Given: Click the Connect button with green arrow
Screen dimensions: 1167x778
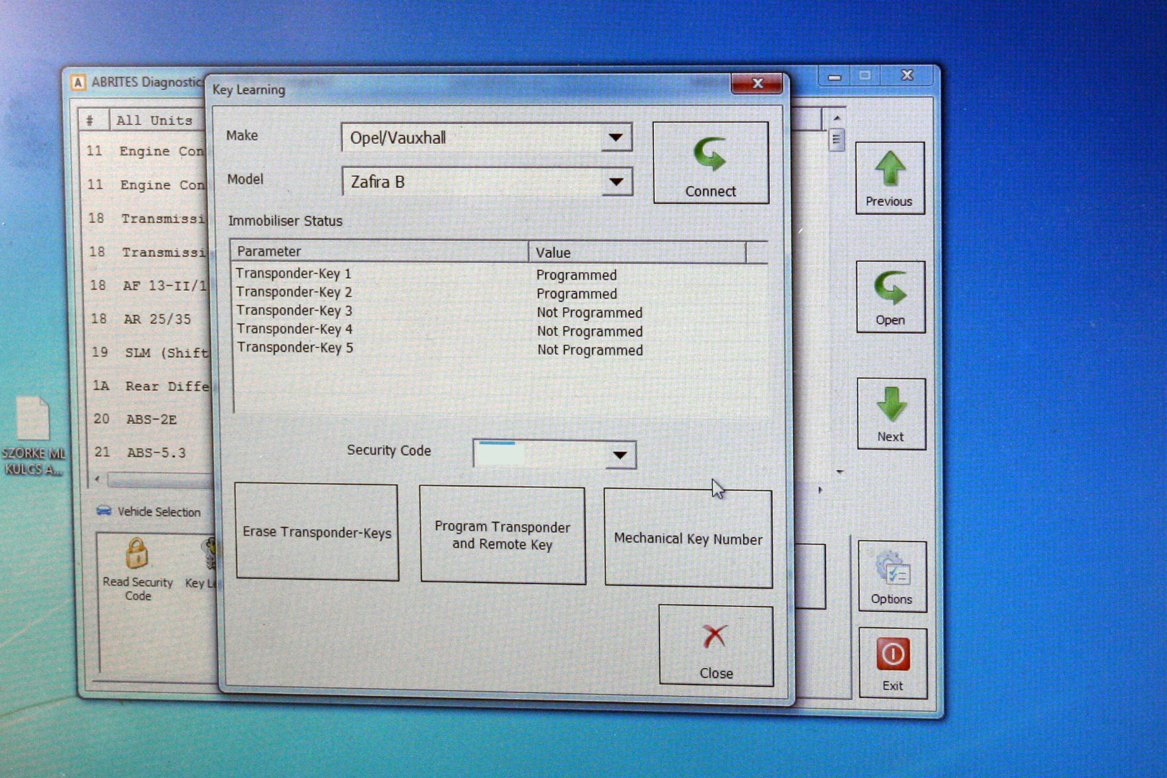Looking at the screenshot, I should click(x=711, y=163).
